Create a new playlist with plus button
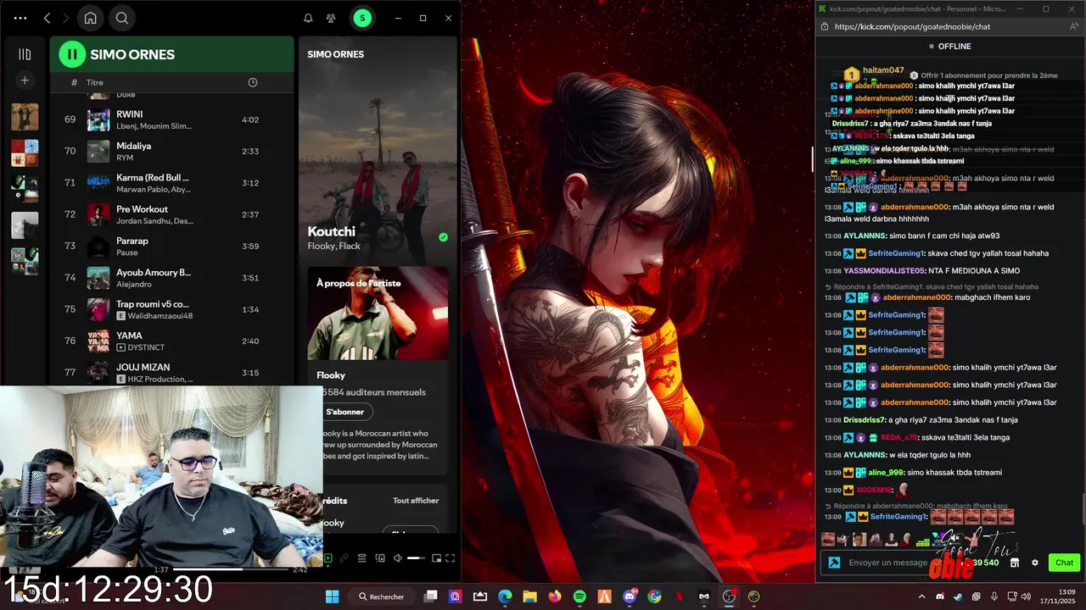 pyautogui.click(x=25, y=80)
